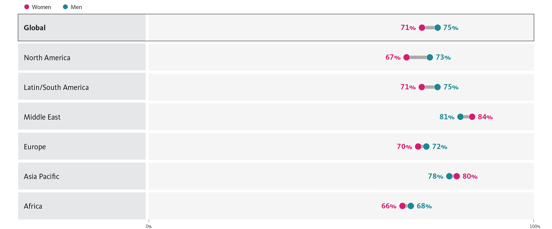Select Middle East women 84% dot
This screenshot has height=229, width=552.
(472, 117)
